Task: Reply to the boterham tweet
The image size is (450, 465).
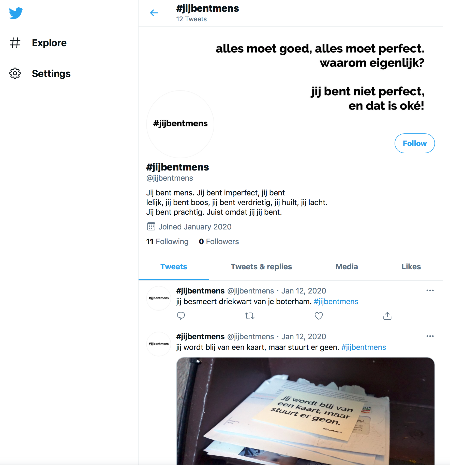Action: pyautogui.click(x=181, y=316)
